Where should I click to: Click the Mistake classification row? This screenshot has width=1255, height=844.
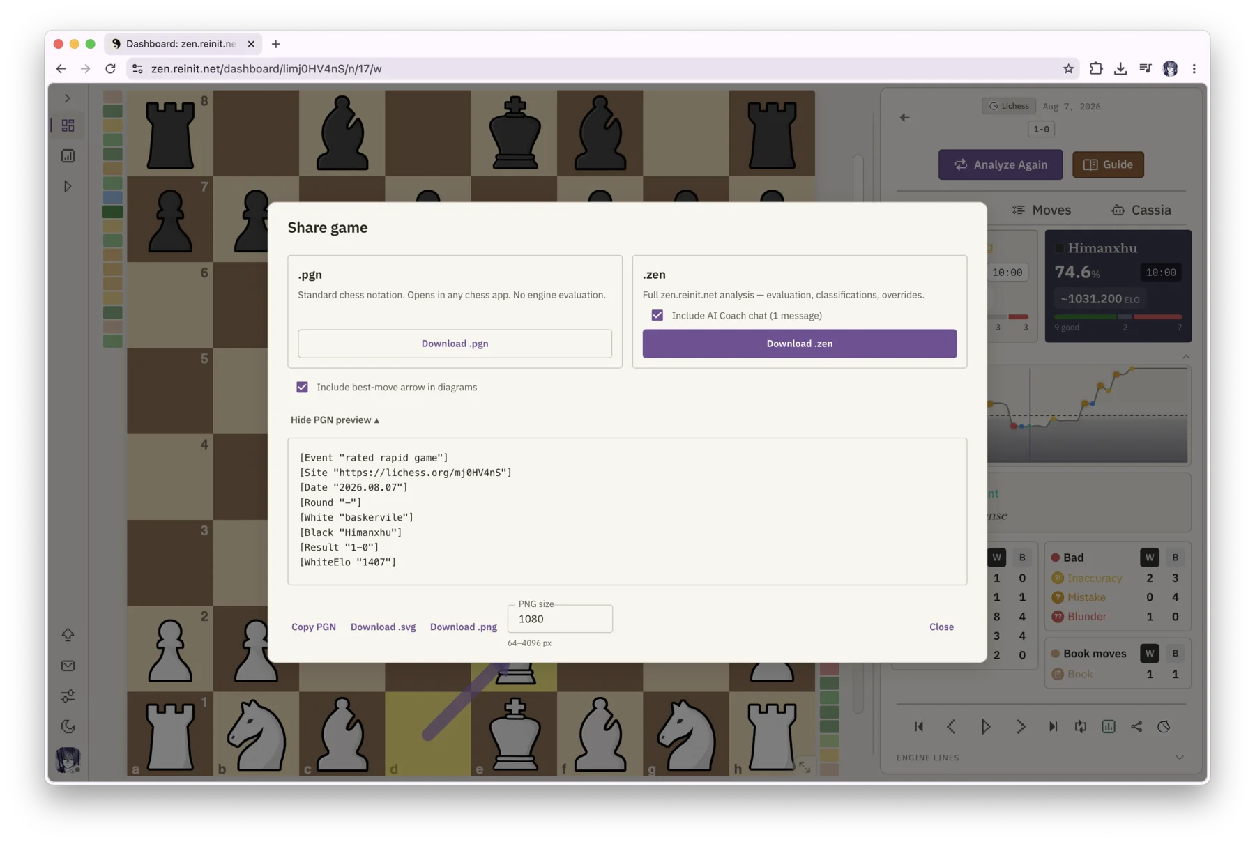(x=1117, y=597)
